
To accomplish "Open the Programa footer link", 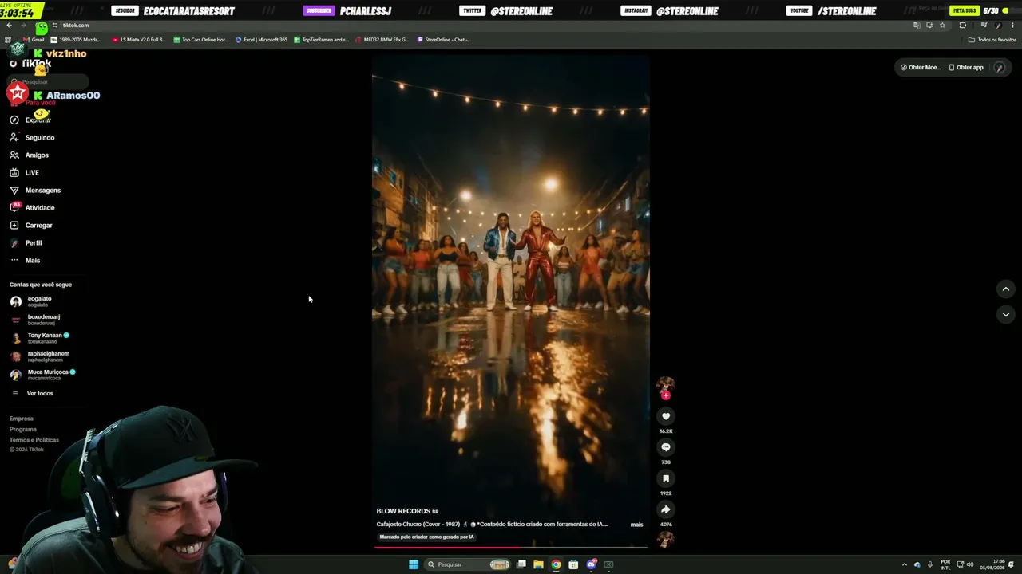I will [x=23, y=429].
